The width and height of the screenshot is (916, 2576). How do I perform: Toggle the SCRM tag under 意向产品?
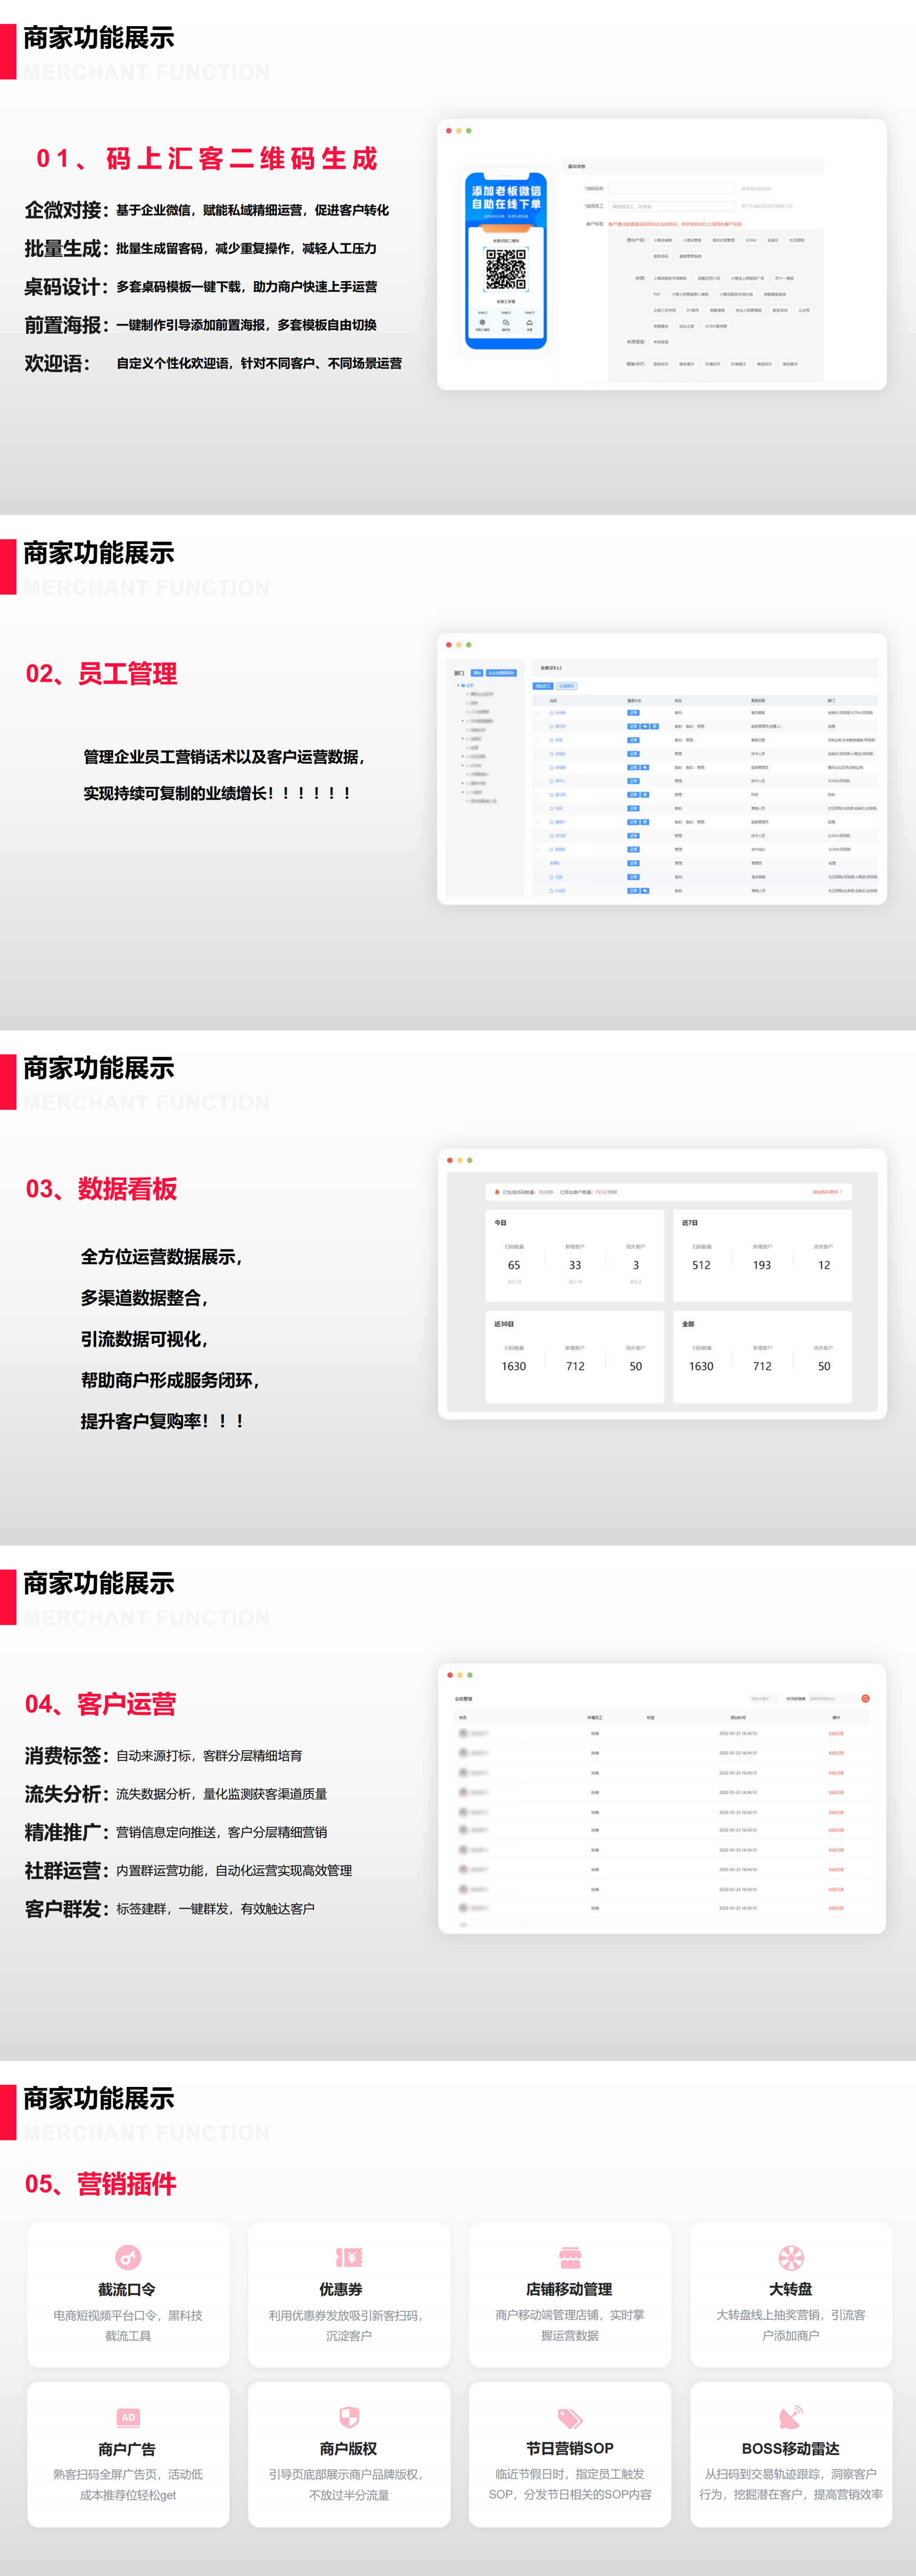[x=752, y=240]
